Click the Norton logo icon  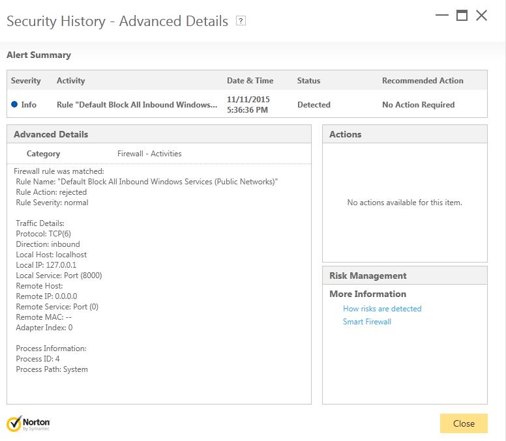[14, 423]
